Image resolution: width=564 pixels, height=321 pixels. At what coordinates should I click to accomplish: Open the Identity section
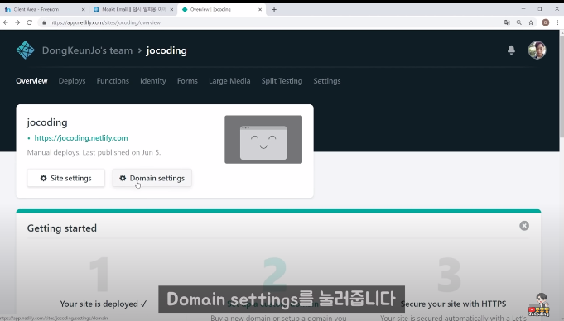pos(153,81)
